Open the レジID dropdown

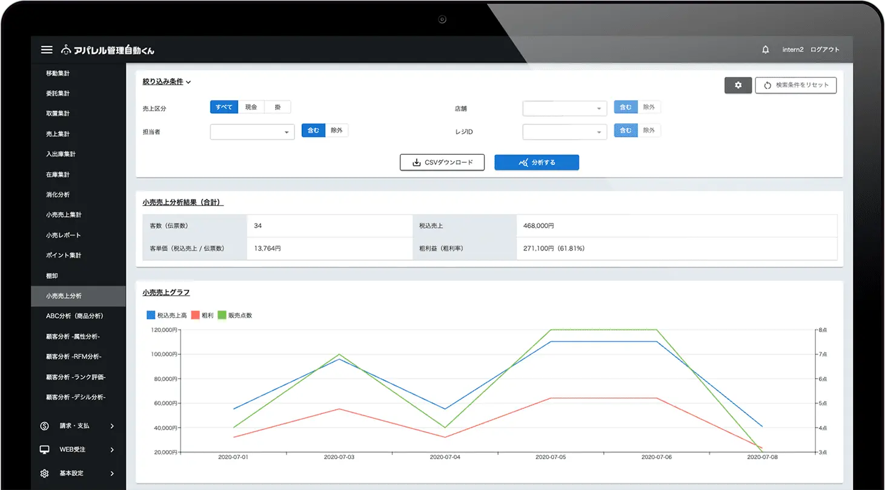[x=564, y=132]
